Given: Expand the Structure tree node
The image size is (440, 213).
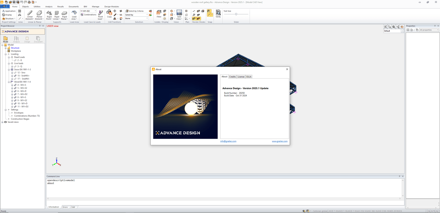Looking at the screenshot, I should pyautogui.click(x=5, y=48).
